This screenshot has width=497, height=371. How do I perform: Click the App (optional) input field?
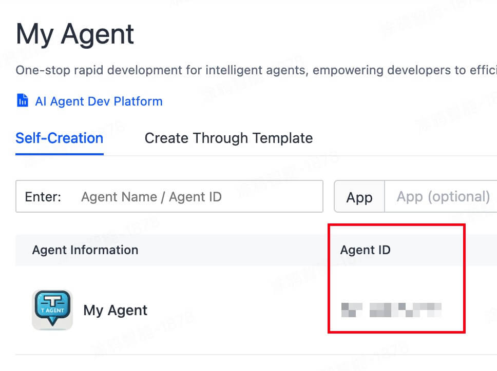(443, 197)
